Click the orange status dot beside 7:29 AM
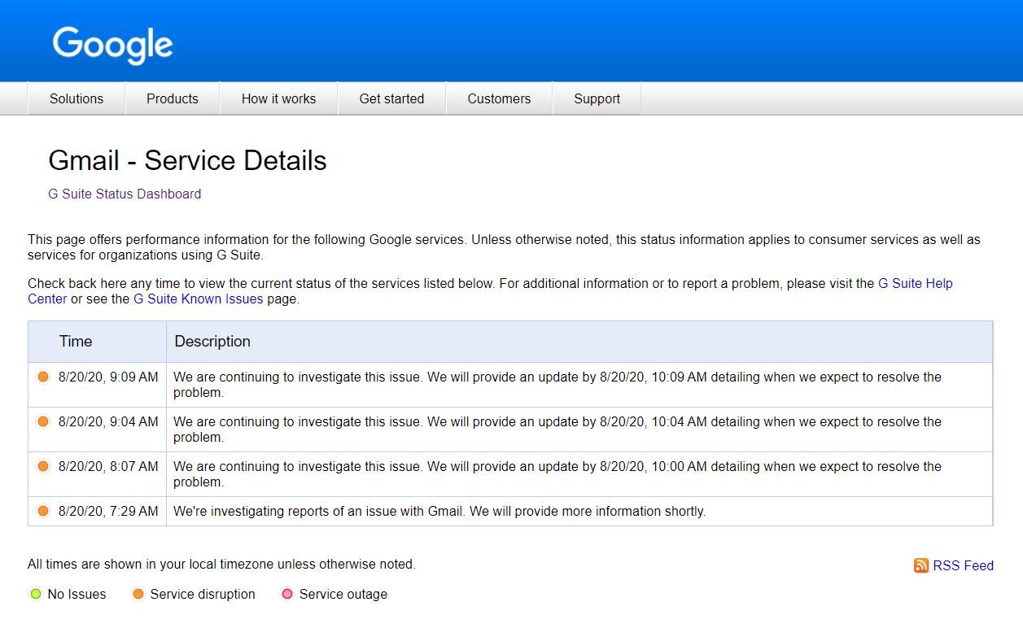 42,511
